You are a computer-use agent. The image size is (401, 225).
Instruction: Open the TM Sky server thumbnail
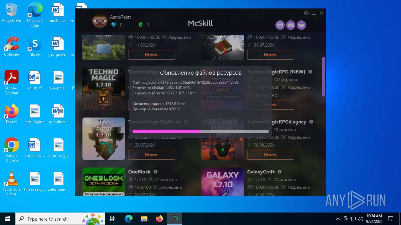pos(104,139)
